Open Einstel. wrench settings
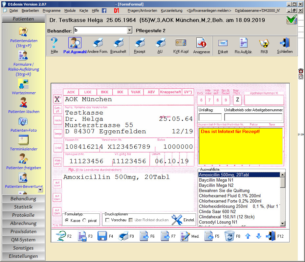This screenshot has height=262, width=305. pyautogui.click(x=177, y=220)
